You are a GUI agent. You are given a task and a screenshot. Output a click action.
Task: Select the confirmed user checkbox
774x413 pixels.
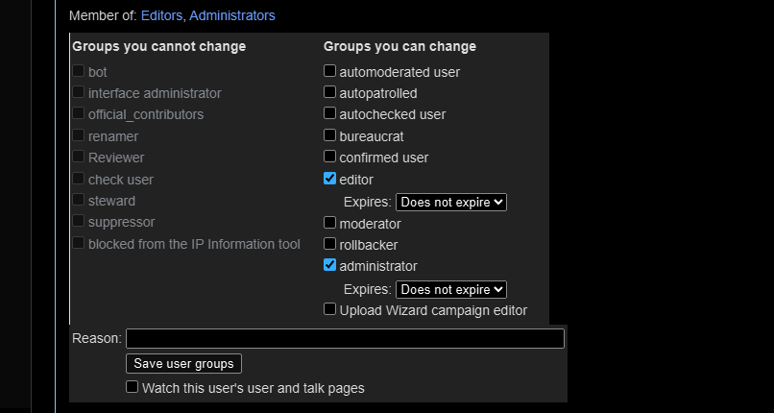click(x=330, y=157)
